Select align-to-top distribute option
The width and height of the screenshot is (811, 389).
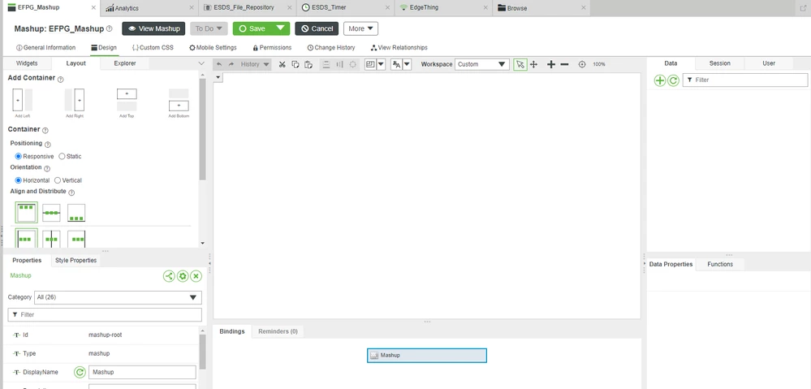pyautogui.click(x=26, y=213)
